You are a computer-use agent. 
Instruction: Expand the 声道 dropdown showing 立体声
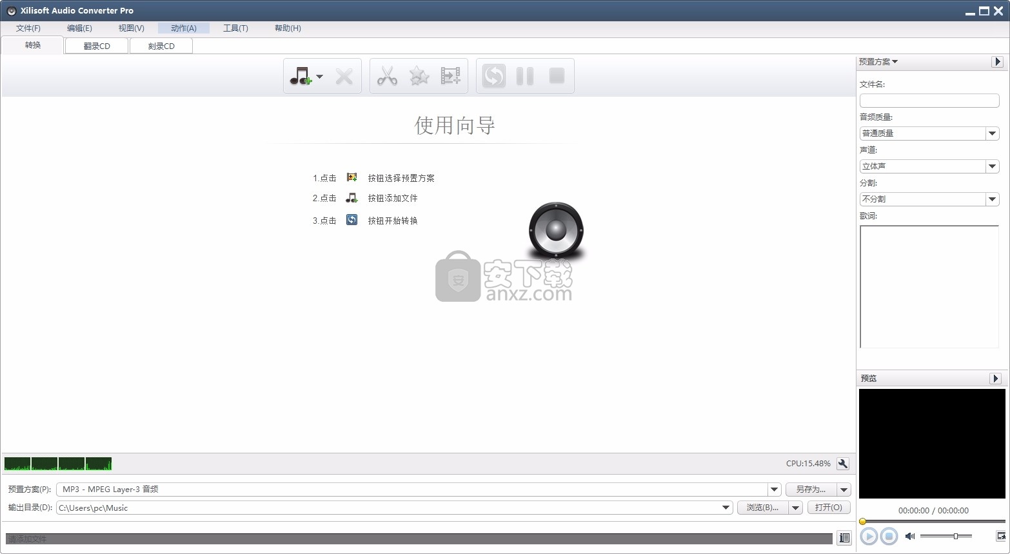point(993,166)
